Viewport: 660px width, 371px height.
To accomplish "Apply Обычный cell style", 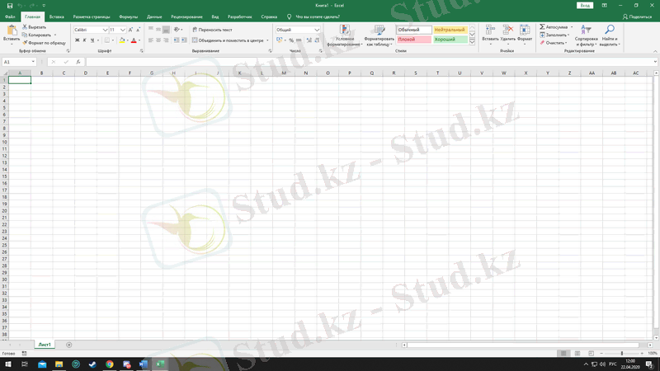I will point(414,30).
